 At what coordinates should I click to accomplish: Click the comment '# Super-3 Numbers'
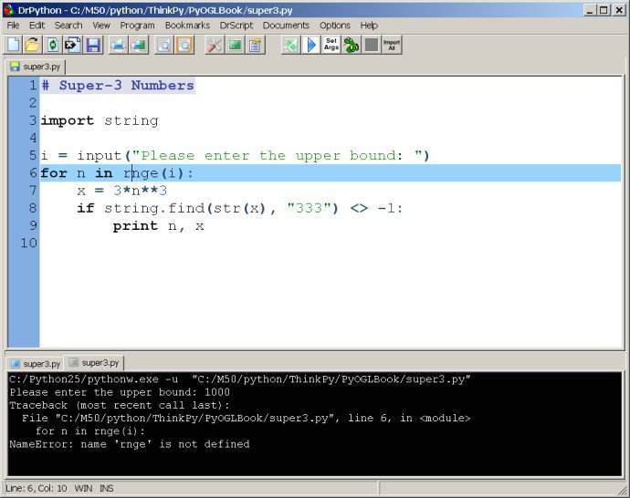click(118, 86)
